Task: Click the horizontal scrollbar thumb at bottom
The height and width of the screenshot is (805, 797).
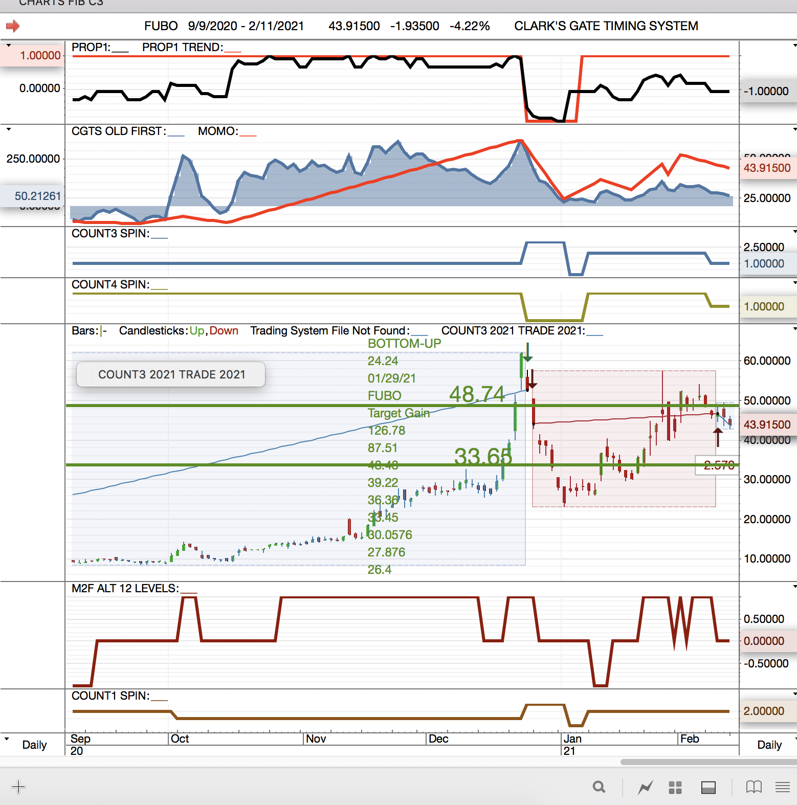Action: 709,762
